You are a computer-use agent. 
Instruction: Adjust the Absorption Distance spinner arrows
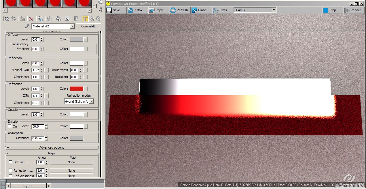46,138
